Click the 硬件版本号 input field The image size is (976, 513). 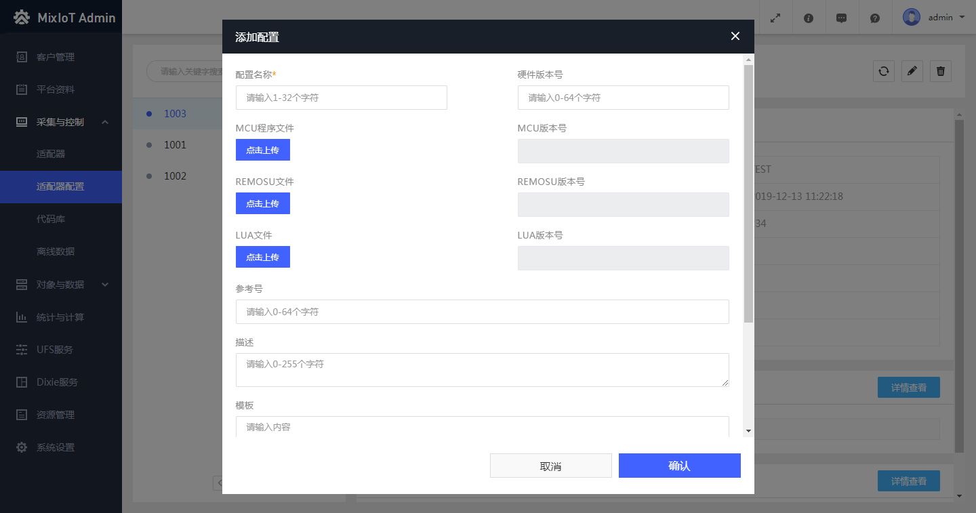click(623, 98)
